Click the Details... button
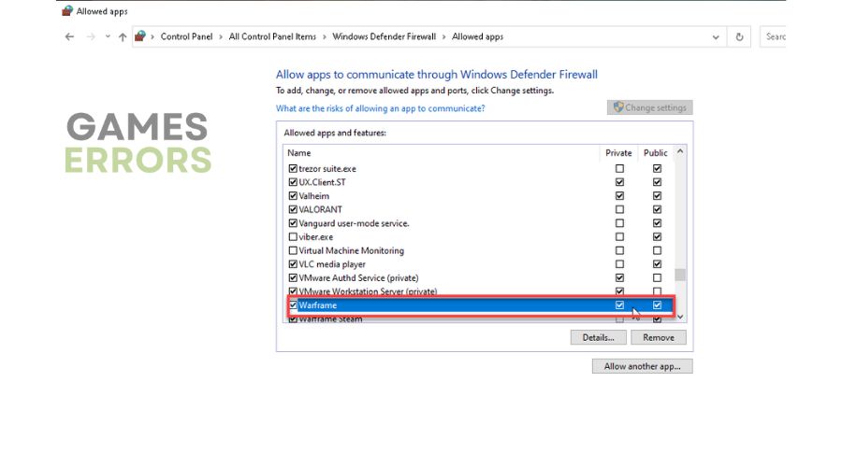Image resolution: width=842 pixels, height=467 pixels. [x=598, y=337]
